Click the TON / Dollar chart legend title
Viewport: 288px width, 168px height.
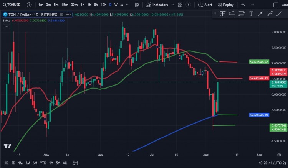(33, 15)
